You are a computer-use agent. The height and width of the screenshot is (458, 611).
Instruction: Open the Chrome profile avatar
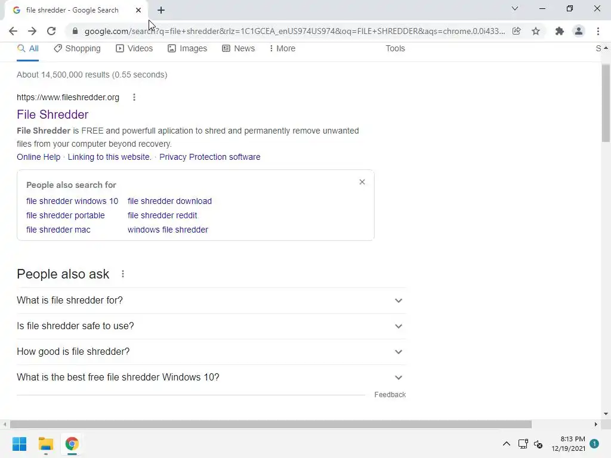point(579,31)
